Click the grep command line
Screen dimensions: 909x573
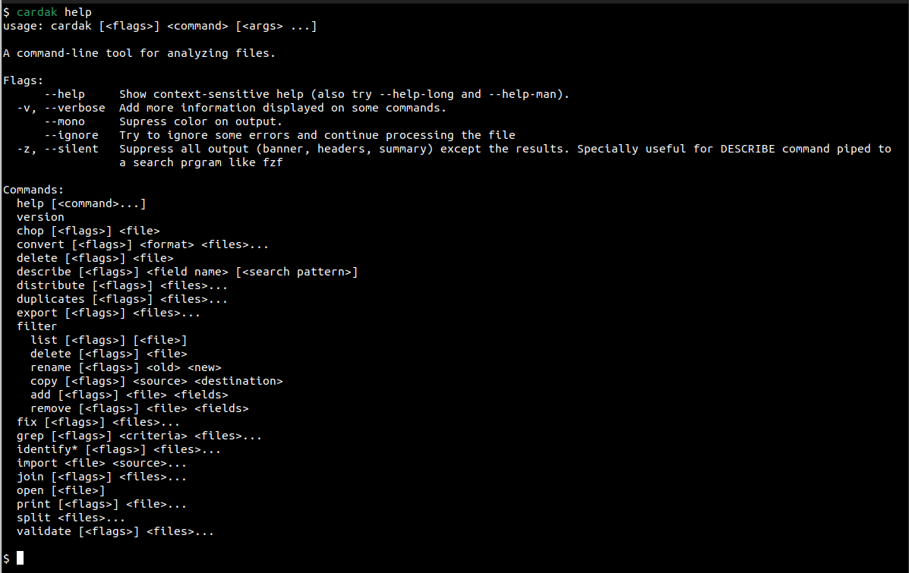pos(139,436)
